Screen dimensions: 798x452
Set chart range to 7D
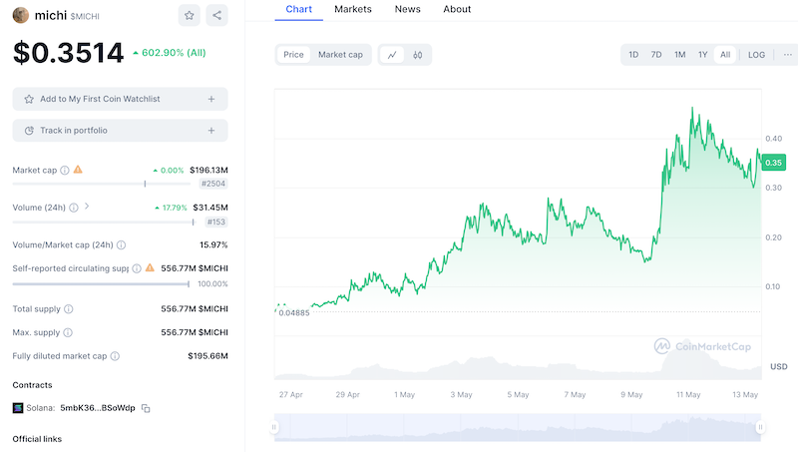coord(656,55)
